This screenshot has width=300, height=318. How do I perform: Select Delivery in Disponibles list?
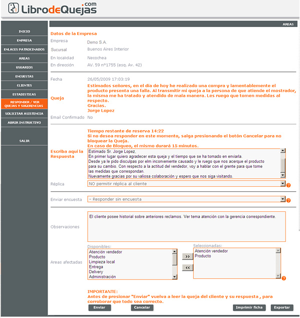point(96,272)
